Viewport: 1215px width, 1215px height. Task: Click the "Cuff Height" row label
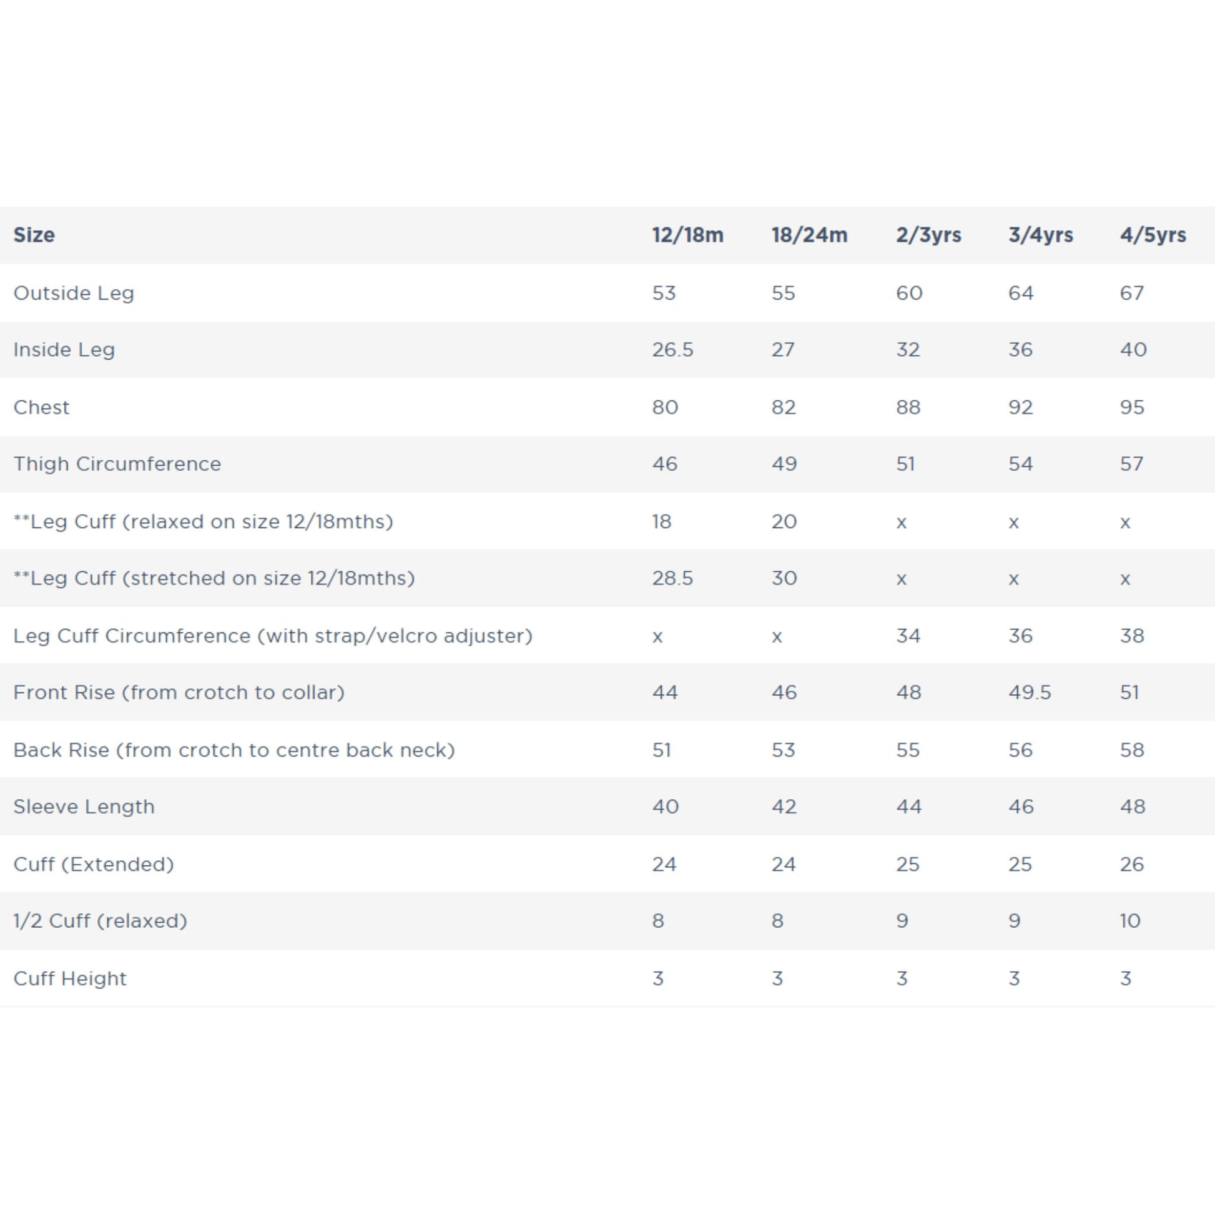[70, 978]
